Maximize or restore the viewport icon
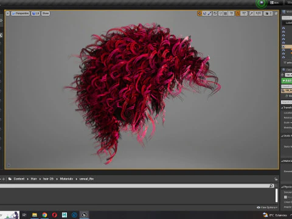 click(x=276, y=13)
